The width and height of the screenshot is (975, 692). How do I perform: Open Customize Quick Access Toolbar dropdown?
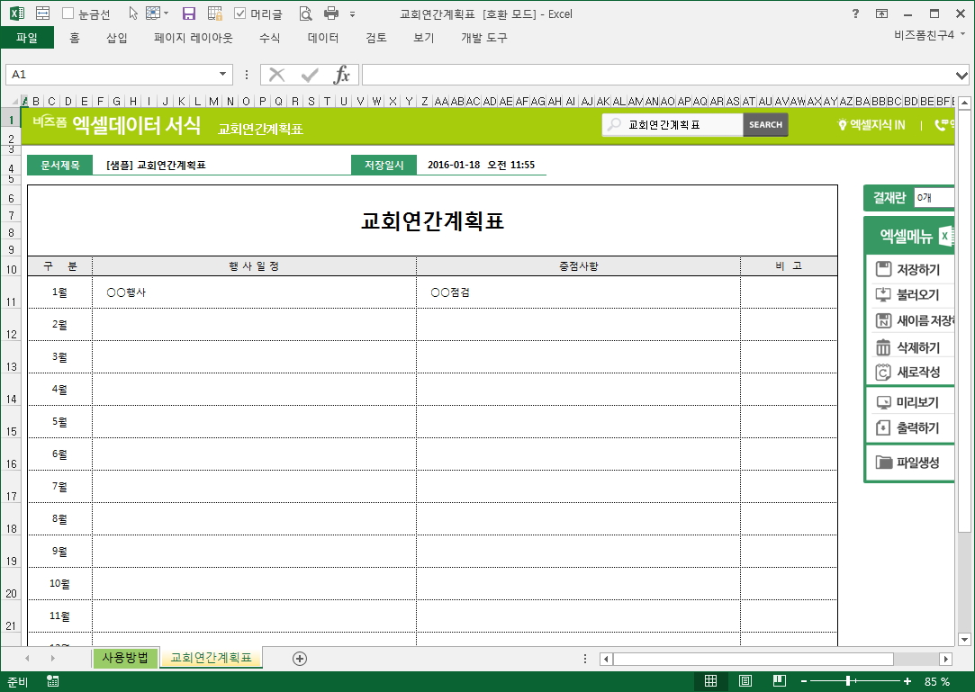click(352, 14)
